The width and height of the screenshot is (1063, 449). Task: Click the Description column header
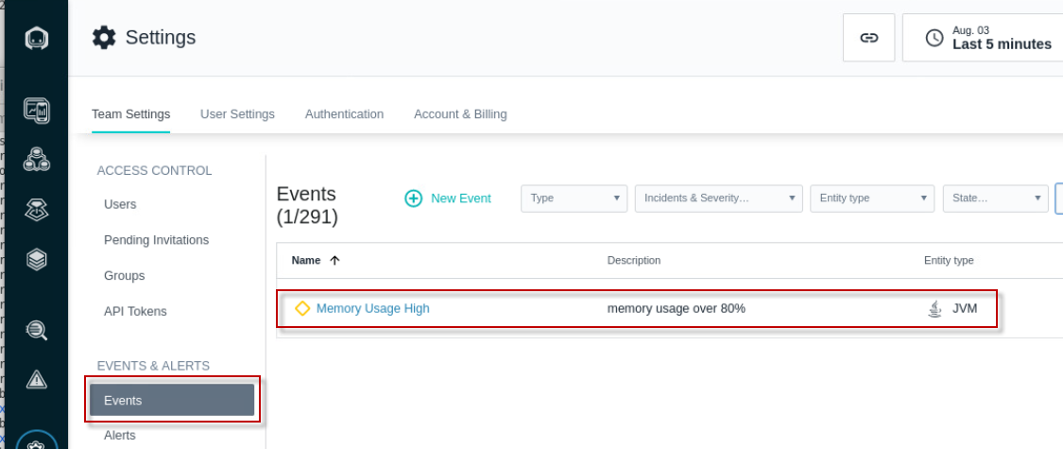(x=634, y=261)
